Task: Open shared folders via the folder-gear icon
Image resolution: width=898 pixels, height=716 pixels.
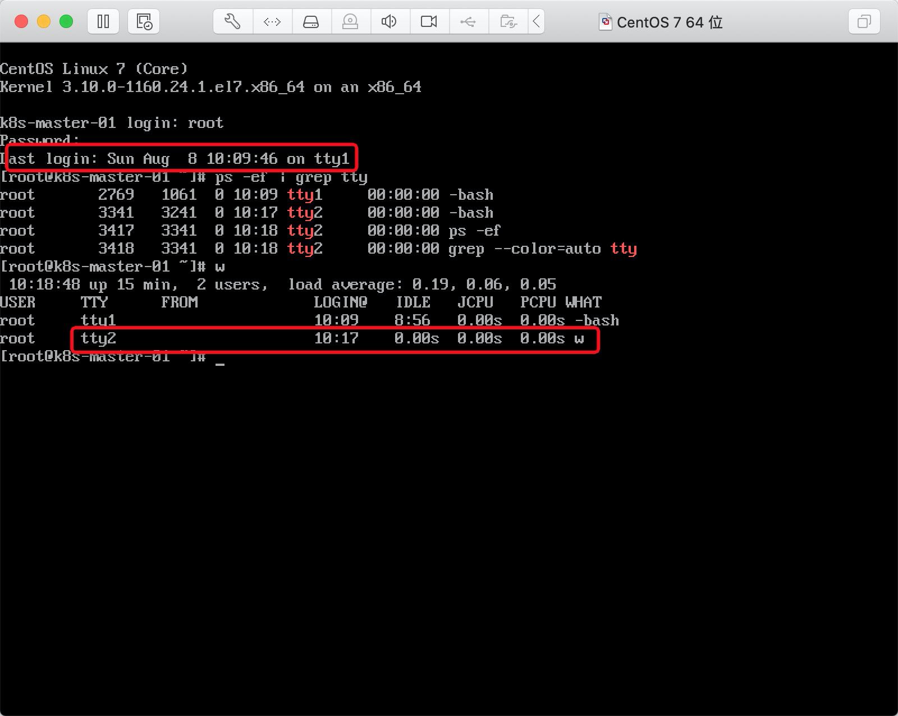Action: (x=508, y=21)
